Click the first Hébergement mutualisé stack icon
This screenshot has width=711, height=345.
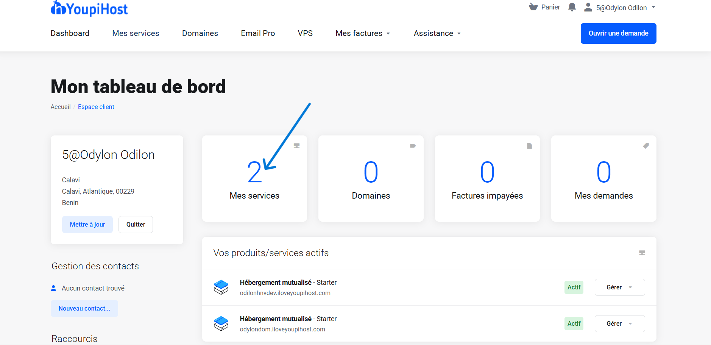[x=221, y=287]
